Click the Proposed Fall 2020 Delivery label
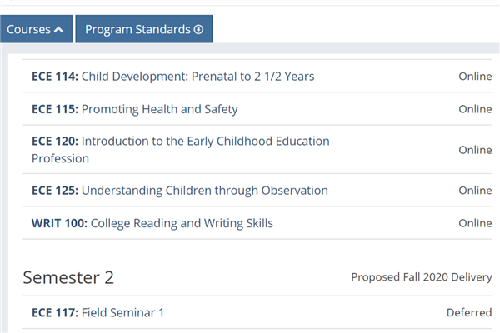 (x=422, y=277)
